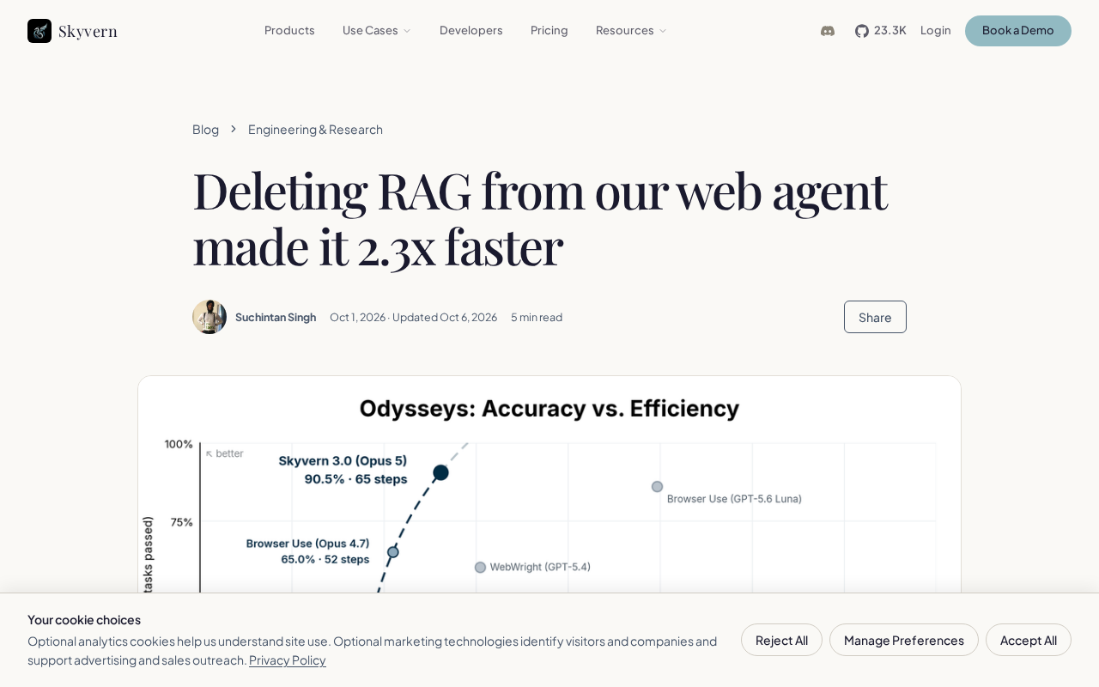Reject All cookies
The image size is (1099, 687).
tap(781, 640)
